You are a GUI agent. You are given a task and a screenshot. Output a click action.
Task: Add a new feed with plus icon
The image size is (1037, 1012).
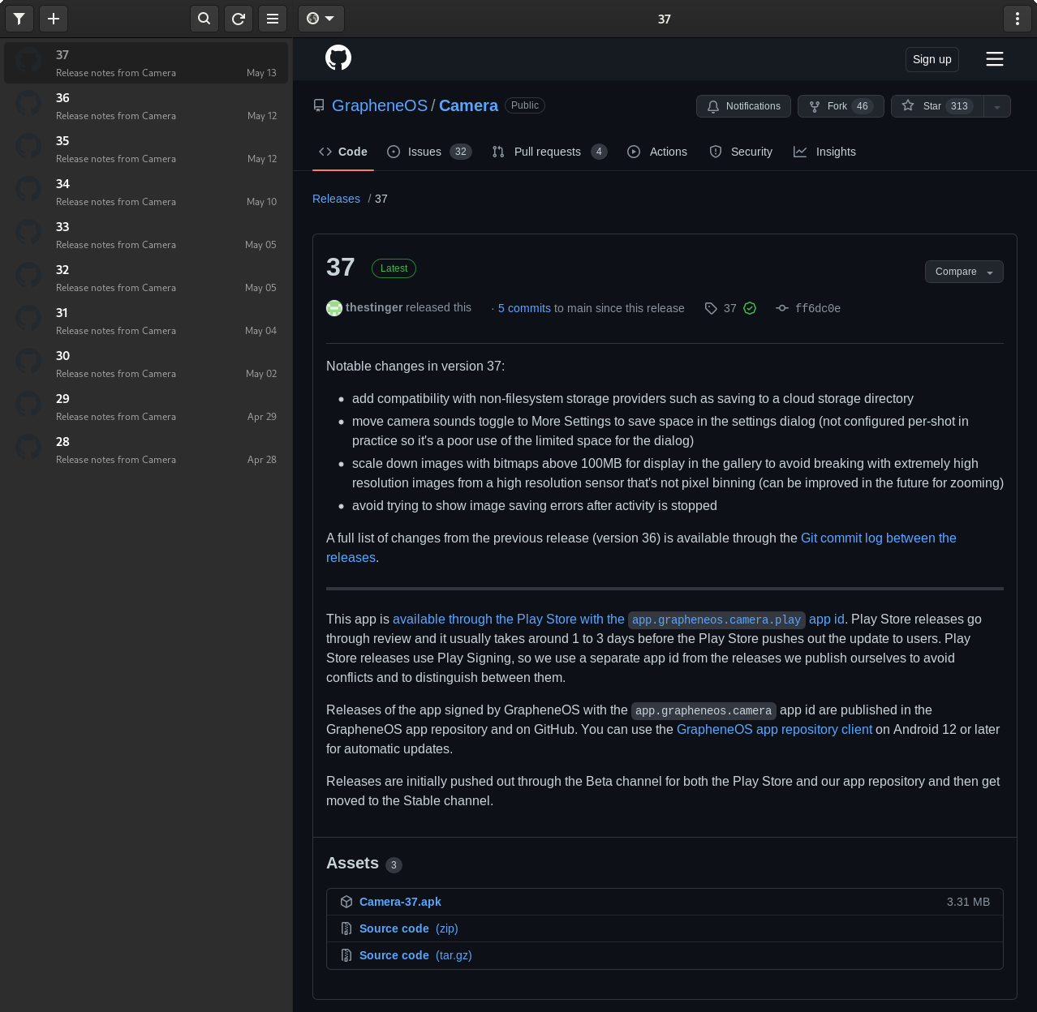pos(54,19)
